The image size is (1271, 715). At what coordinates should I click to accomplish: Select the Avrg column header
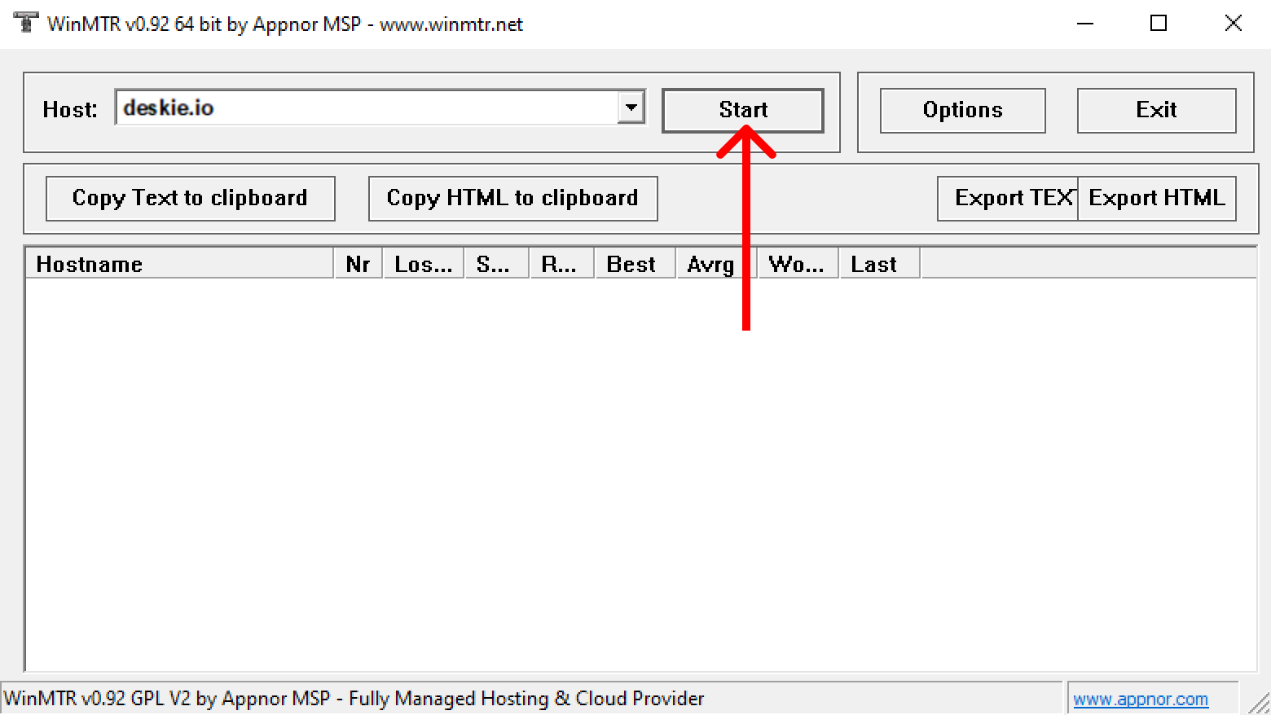point(717,264)
